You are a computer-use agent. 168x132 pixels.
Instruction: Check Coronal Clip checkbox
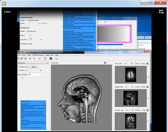pos(142,110)
